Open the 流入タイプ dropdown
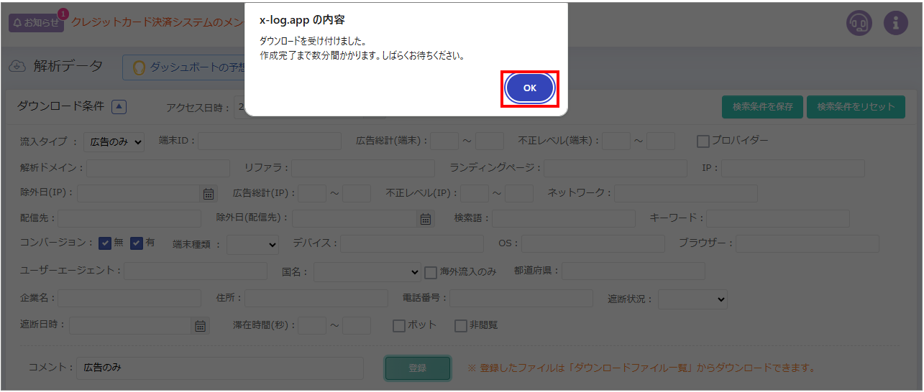 (114, 142)
